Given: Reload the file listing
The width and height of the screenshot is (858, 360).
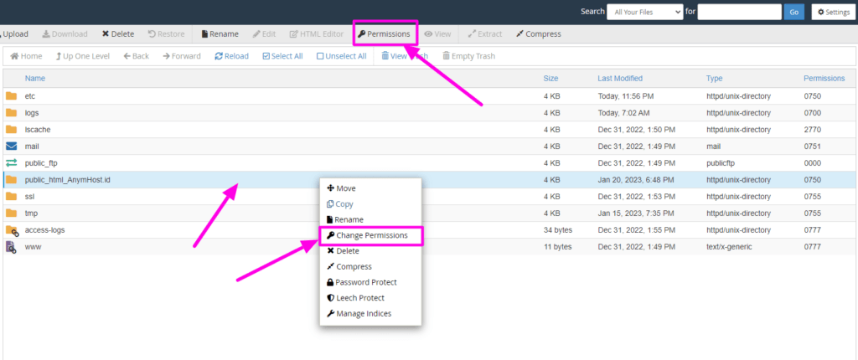Looking at the screenshot, I should point(231,56).
